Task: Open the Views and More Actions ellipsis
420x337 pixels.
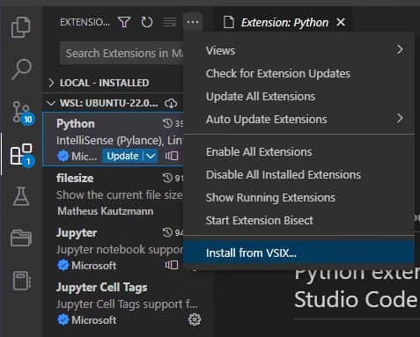Action: pos(193,22)
